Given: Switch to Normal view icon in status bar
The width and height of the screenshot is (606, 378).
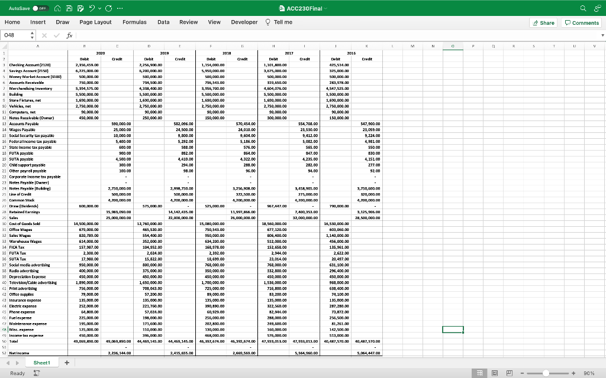Looking at the screenshot, I should (x=479, y=373).
